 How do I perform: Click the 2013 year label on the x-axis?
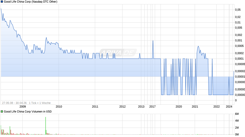[x=141, y=107]
